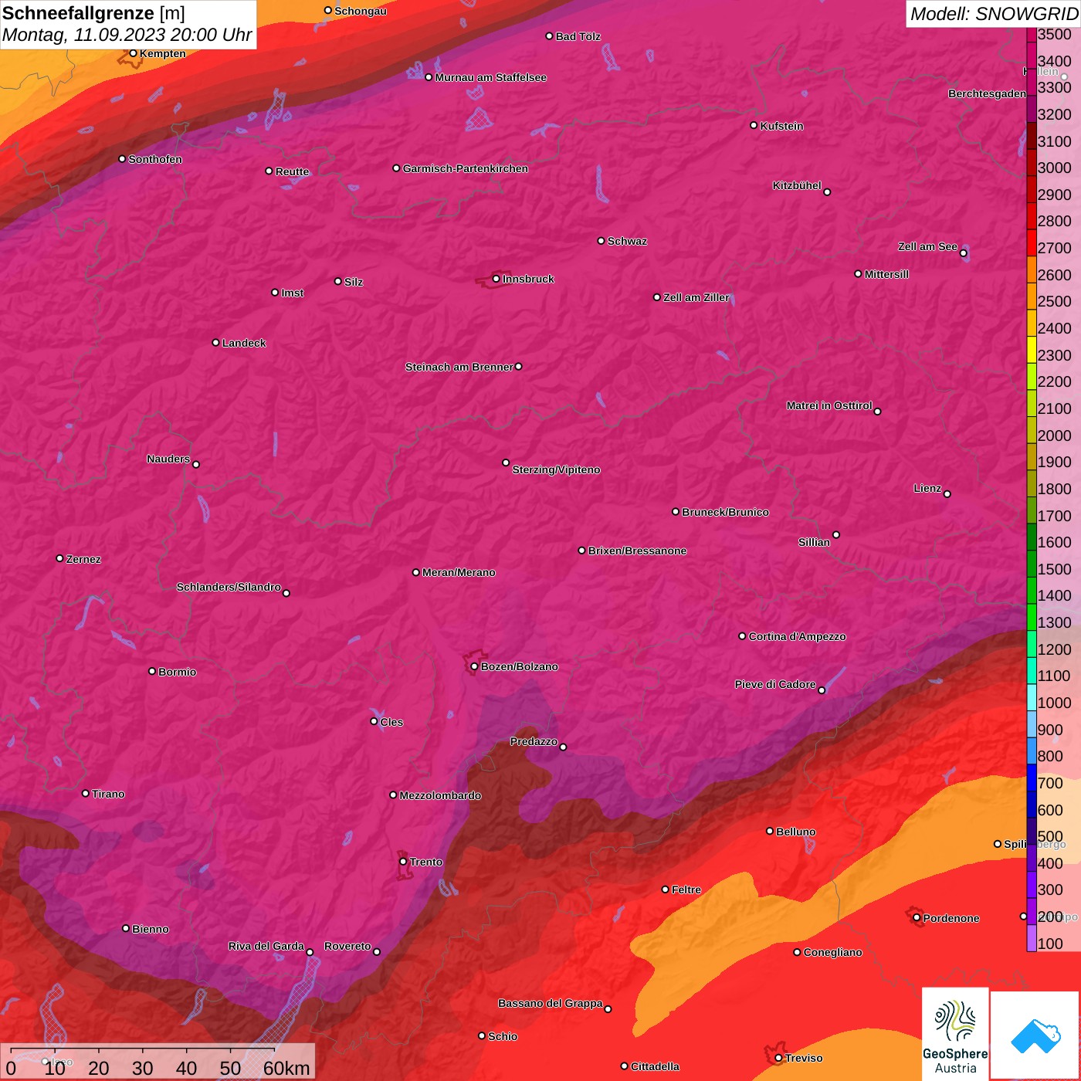Click the 1200 legend value
Image resolution: width=1081 pixels, height=1081 pixels.
(1054, 649)
